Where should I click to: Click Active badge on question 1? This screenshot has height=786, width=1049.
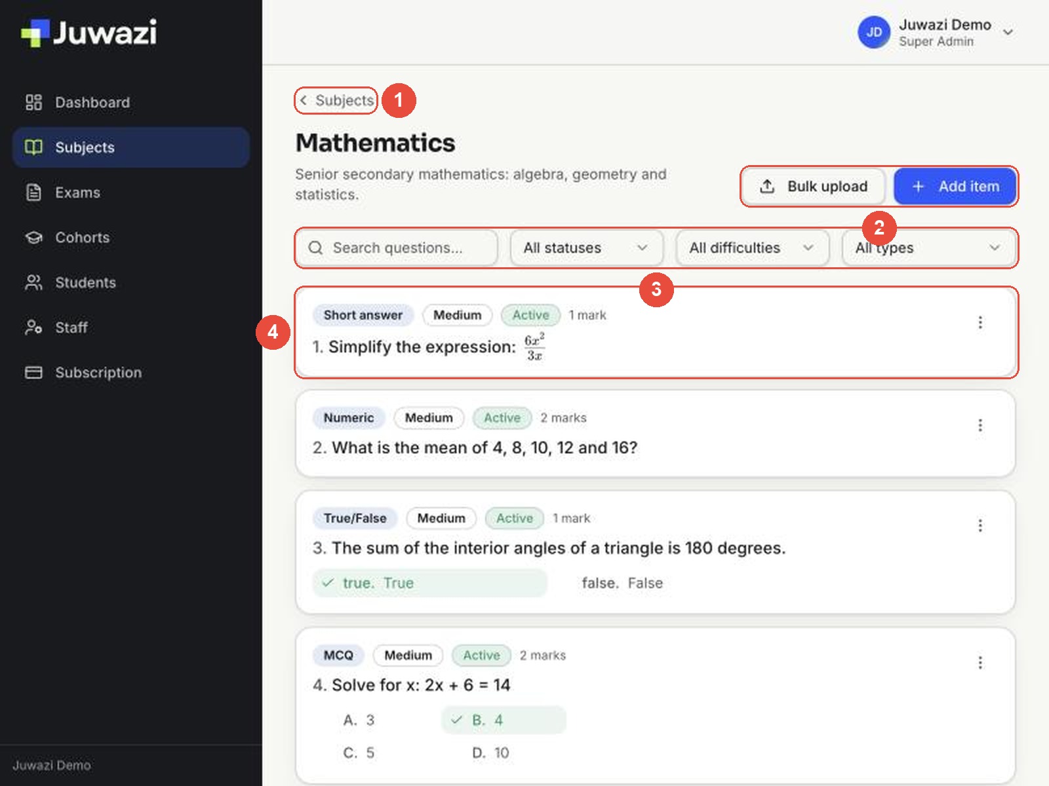531,315
